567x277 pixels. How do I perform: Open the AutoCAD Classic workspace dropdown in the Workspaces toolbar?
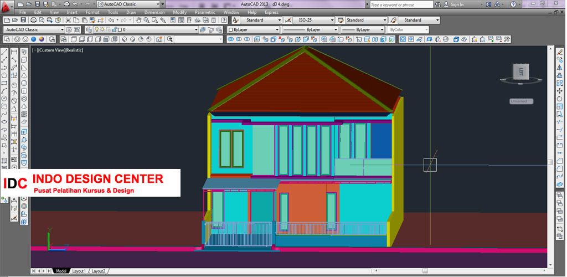pos(34,30)
